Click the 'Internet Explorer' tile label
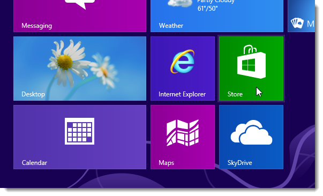 182,94
